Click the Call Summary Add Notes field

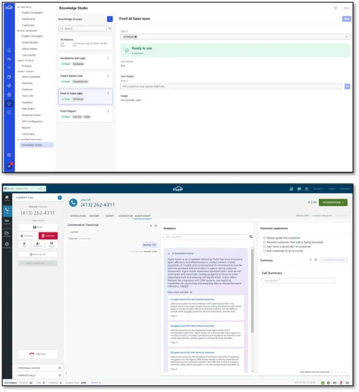(x=298, y=281)
